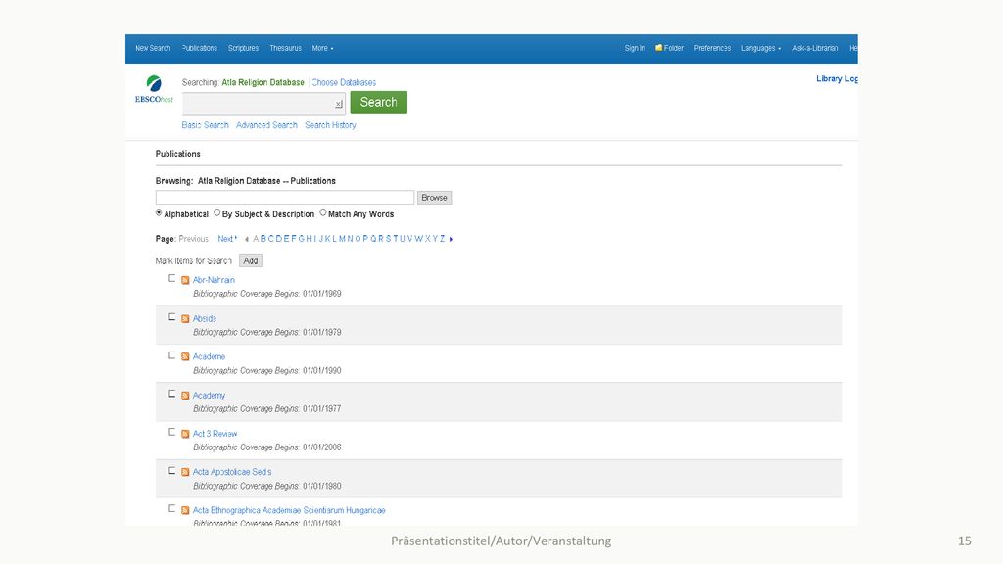1003x564 pixels.
Task: Check the Act 3 Review checkbox
Action: (x=171, y=432)
